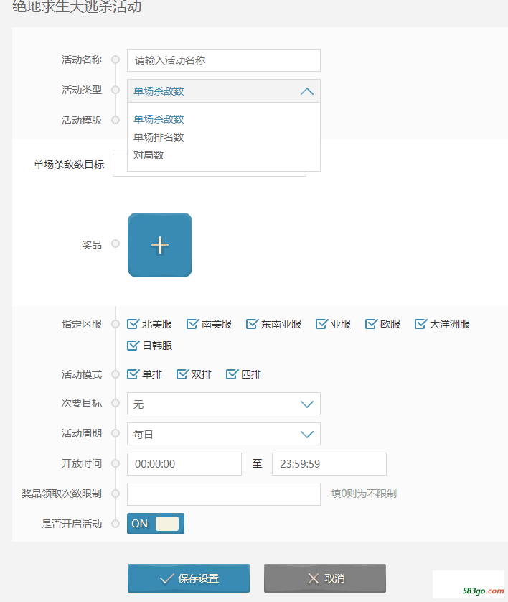Click the current value 单场杀敌数 in 活动类型
The height and width of the screenshot is (602, 508).
pyautogui.click(x=159, y=91)
